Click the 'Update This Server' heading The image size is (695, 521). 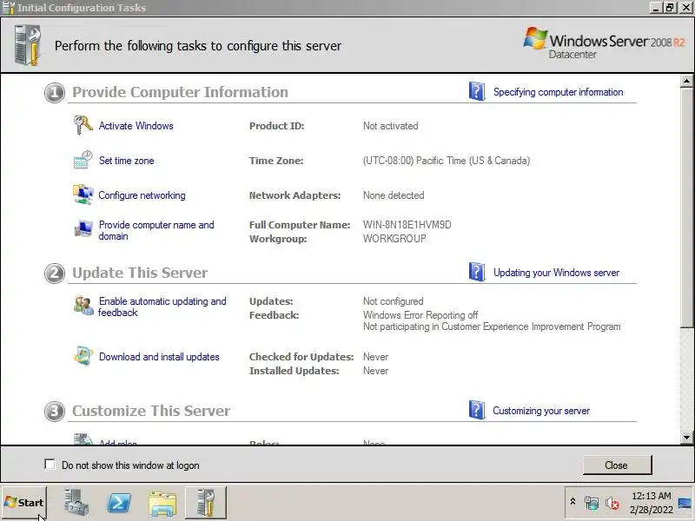pos(140,273)
